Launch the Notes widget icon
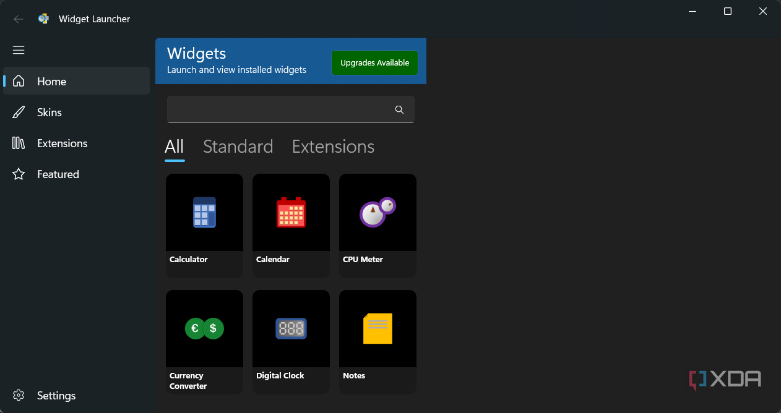The width and height of the screenshot is (781, 413). point(378,328)
